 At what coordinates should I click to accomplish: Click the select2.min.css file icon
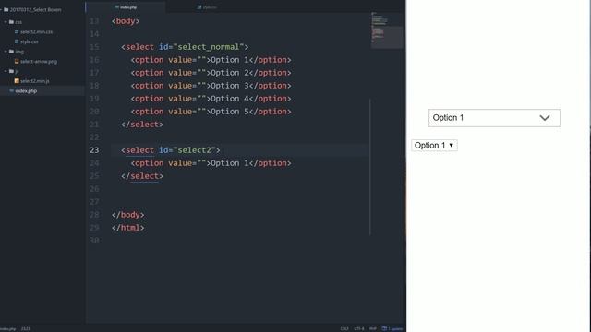pos(17,32)
